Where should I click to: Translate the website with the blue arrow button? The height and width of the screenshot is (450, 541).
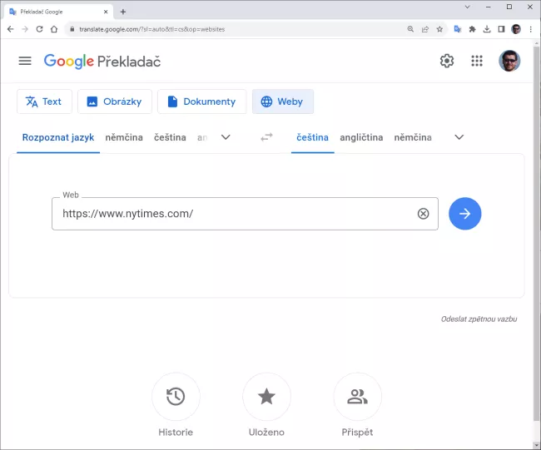pos(464,214)
